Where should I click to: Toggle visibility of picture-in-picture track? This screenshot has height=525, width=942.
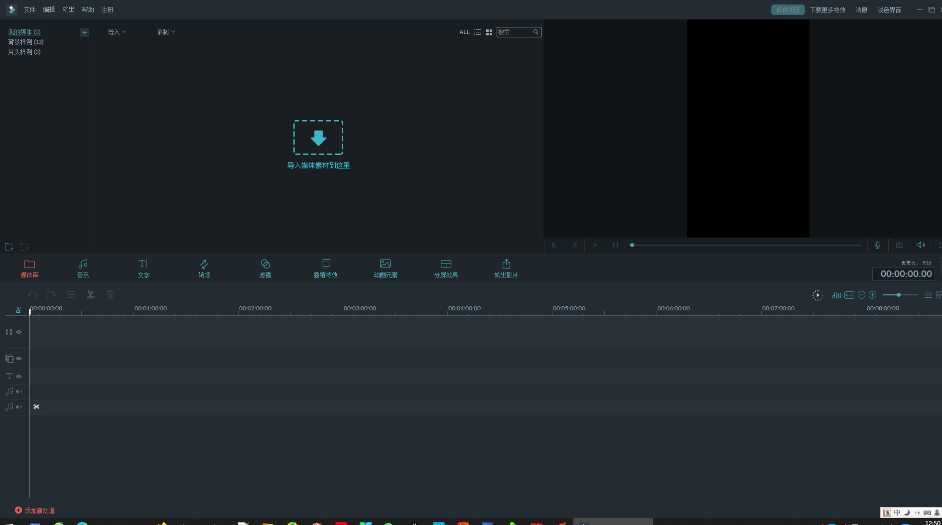(x=19, y=359)
